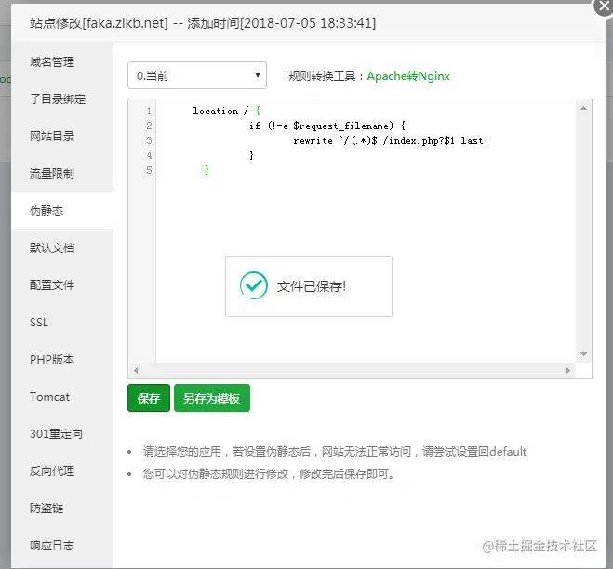
Task: Click the green 保存 button
Action: pos(149,398)
